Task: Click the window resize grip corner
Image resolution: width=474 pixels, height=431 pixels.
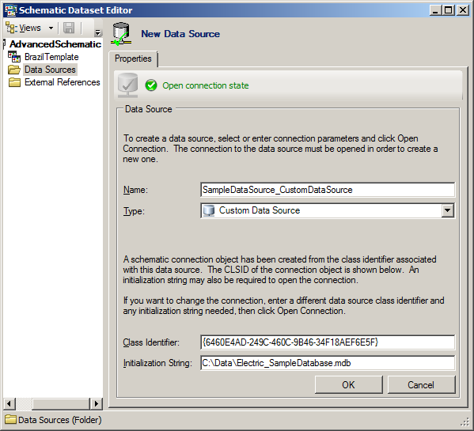Action: click(x=465, y=422)
